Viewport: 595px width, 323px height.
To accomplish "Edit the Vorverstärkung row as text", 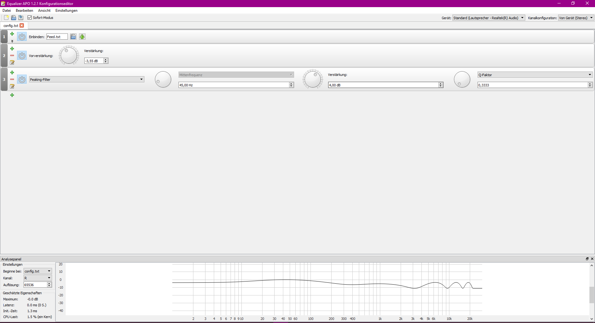I will pos(12,62).
